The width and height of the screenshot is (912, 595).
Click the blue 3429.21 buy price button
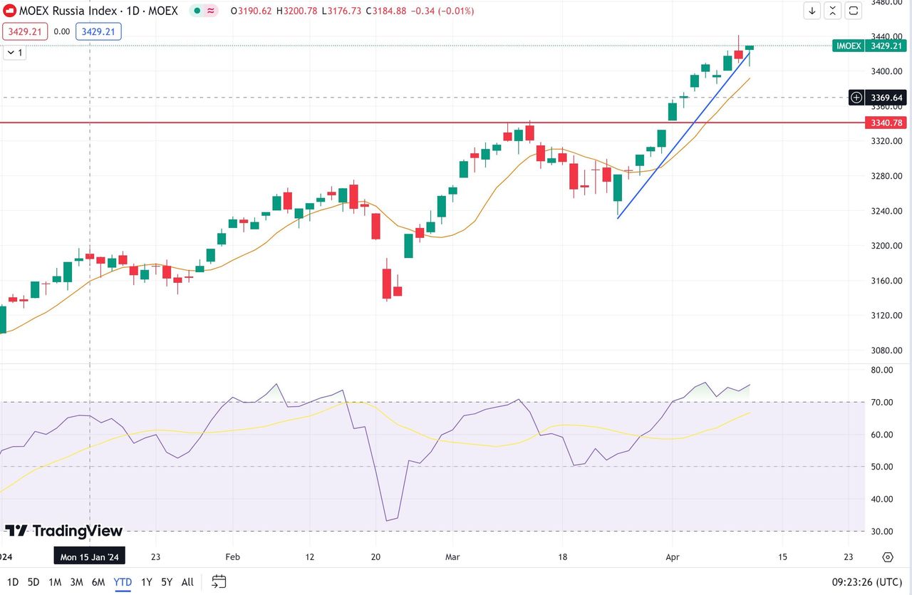(98, 31)
